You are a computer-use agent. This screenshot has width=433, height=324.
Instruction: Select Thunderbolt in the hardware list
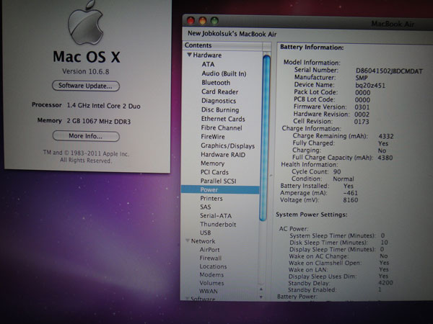pos(219,224)
